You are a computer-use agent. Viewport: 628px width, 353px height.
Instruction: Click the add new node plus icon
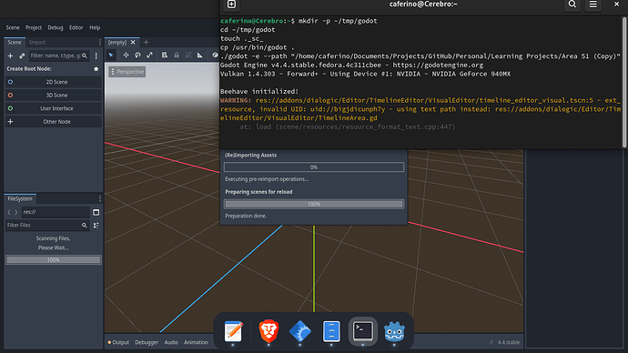click(10, 56)
